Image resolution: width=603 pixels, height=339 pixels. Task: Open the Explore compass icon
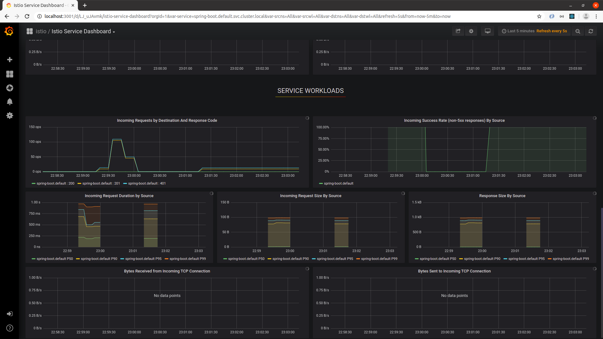point(10,88)
